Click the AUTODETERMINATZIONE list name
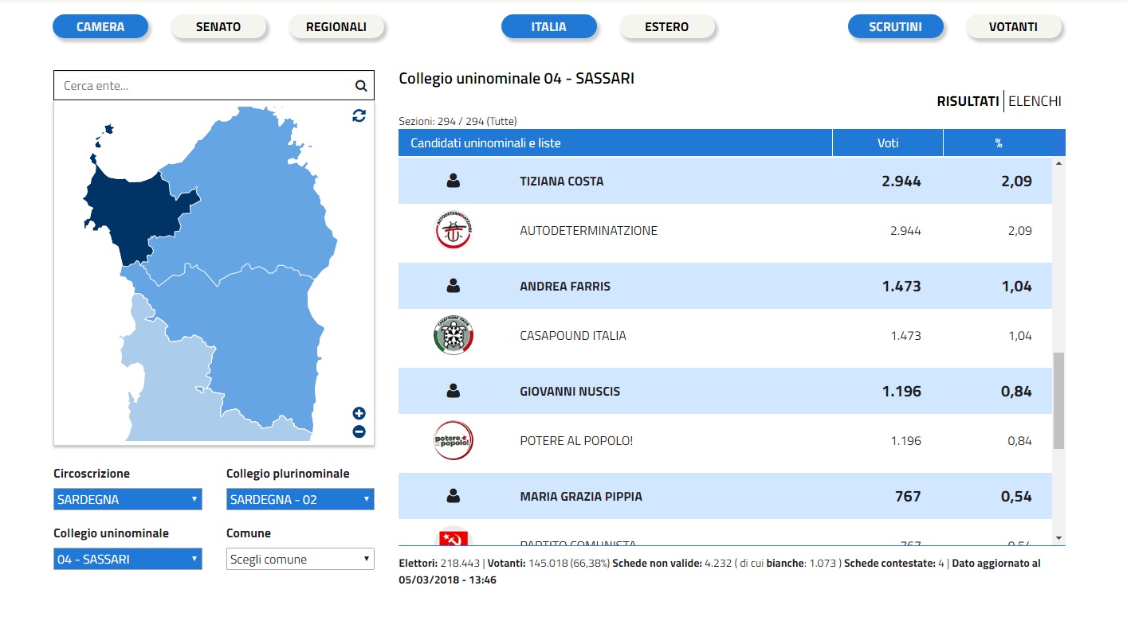Viewport: 1127px width, 644px height. 588,231
